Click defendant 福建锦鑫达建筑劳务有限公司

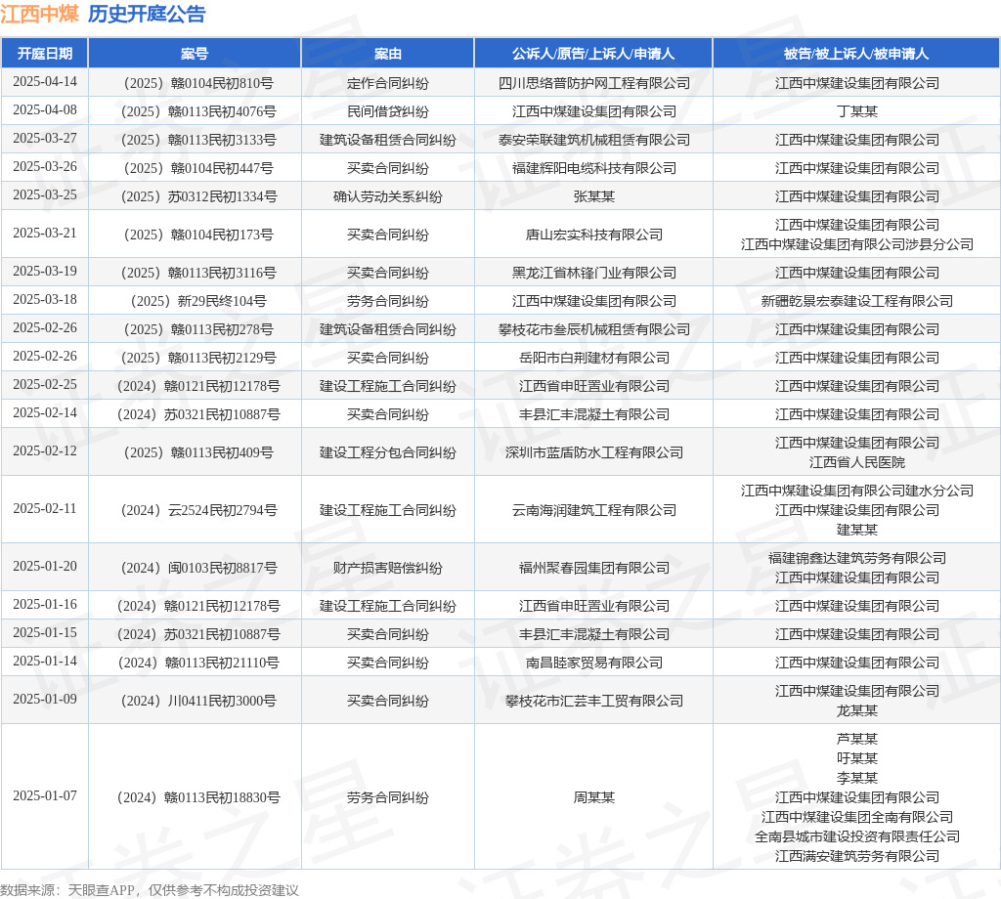pyautogui.click(x=856, y=558)
